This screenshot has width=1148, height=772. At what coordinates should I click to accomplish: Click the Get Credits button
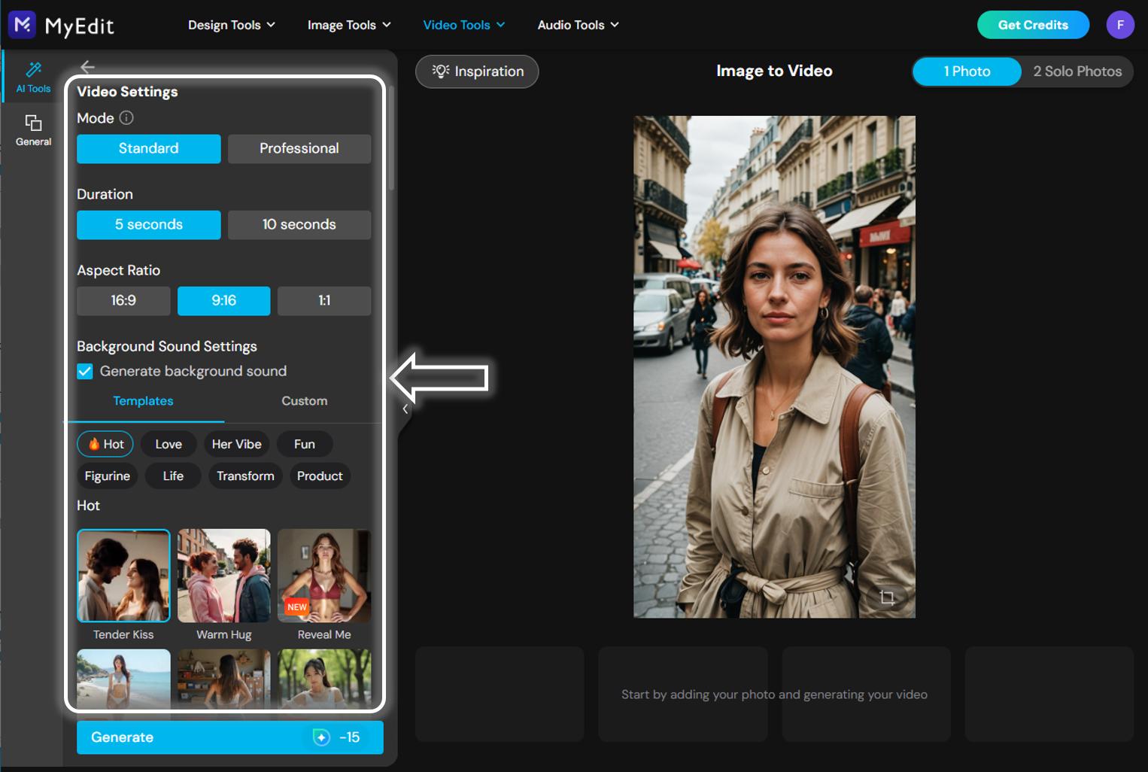coord(1033,25)
